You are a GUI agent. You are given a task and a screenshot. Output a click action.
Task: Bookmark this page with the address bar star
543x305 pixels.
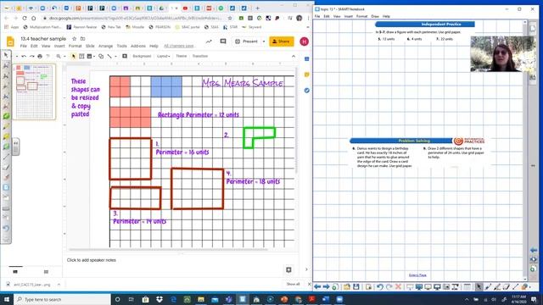pyautogui.click(x=230, y=18)
